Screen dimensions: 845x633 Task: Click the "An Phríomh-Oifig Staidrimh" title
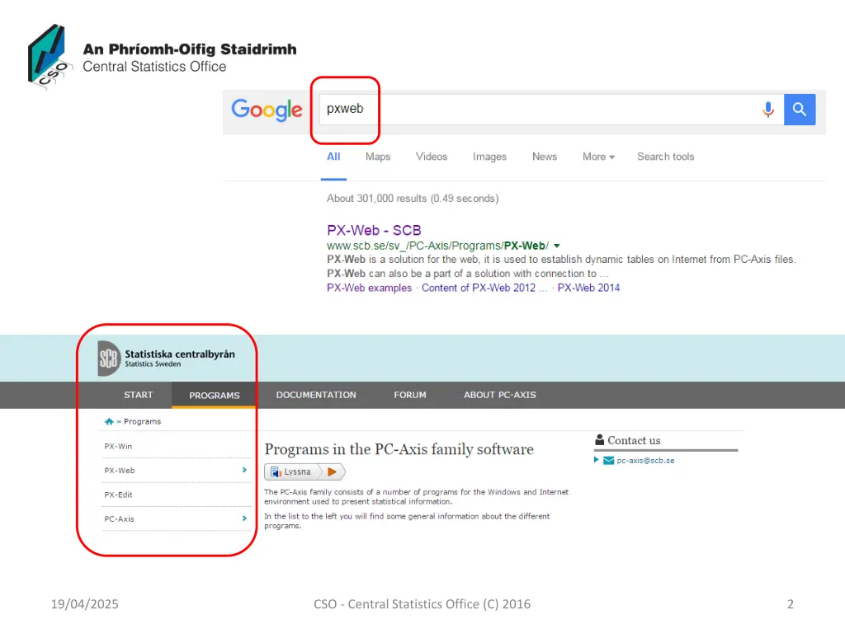[x=190, y=49]
